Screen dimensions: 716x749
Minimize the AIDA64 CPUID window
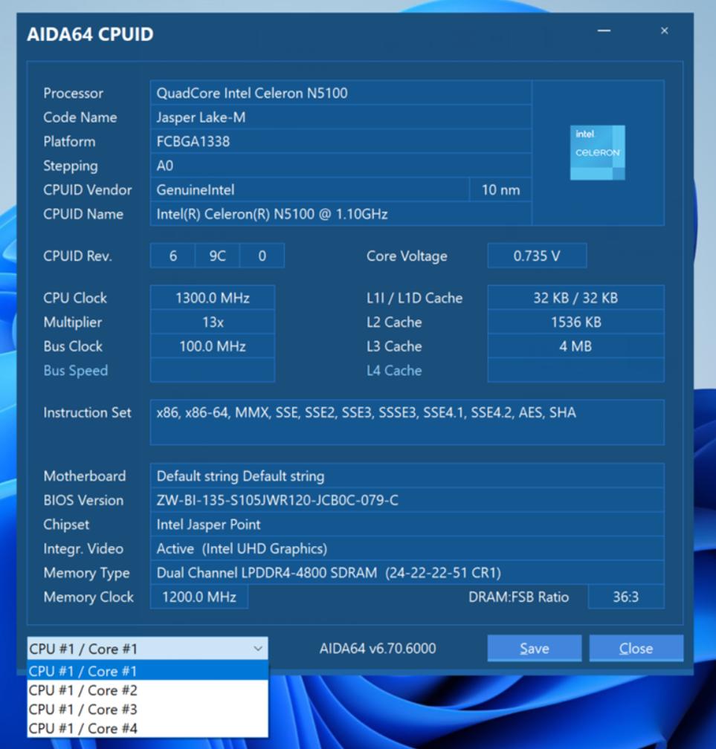[x=604, y=30]
